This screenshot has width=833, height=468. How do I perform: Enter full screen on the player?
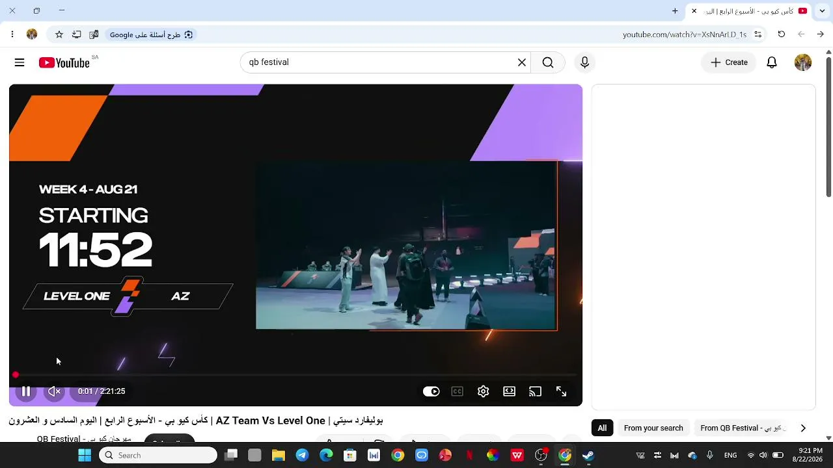pos(561,391)
